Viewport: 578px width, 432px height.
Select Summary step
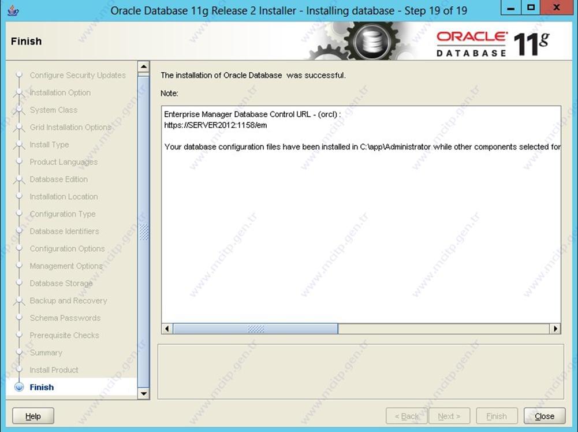click(x=46, y=352)
